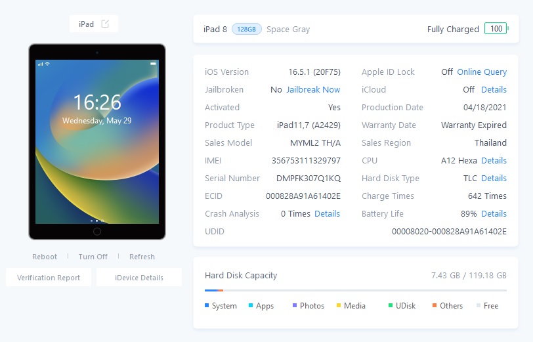This screenshot has width=533, height=342.
Task: Click the edit icon next to iPad name
Action: 105,24
